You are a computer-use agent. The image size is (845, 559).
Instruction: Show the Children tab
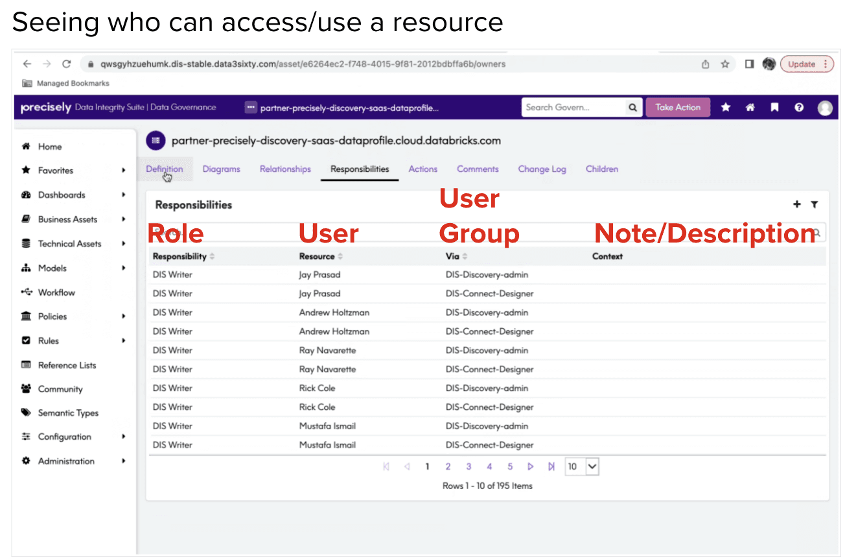point(602,169)
